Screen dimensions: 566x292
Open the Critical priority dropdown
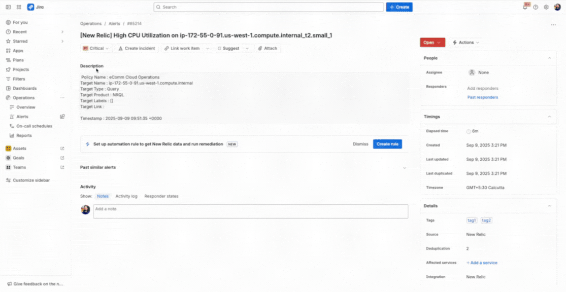(96, 48)
